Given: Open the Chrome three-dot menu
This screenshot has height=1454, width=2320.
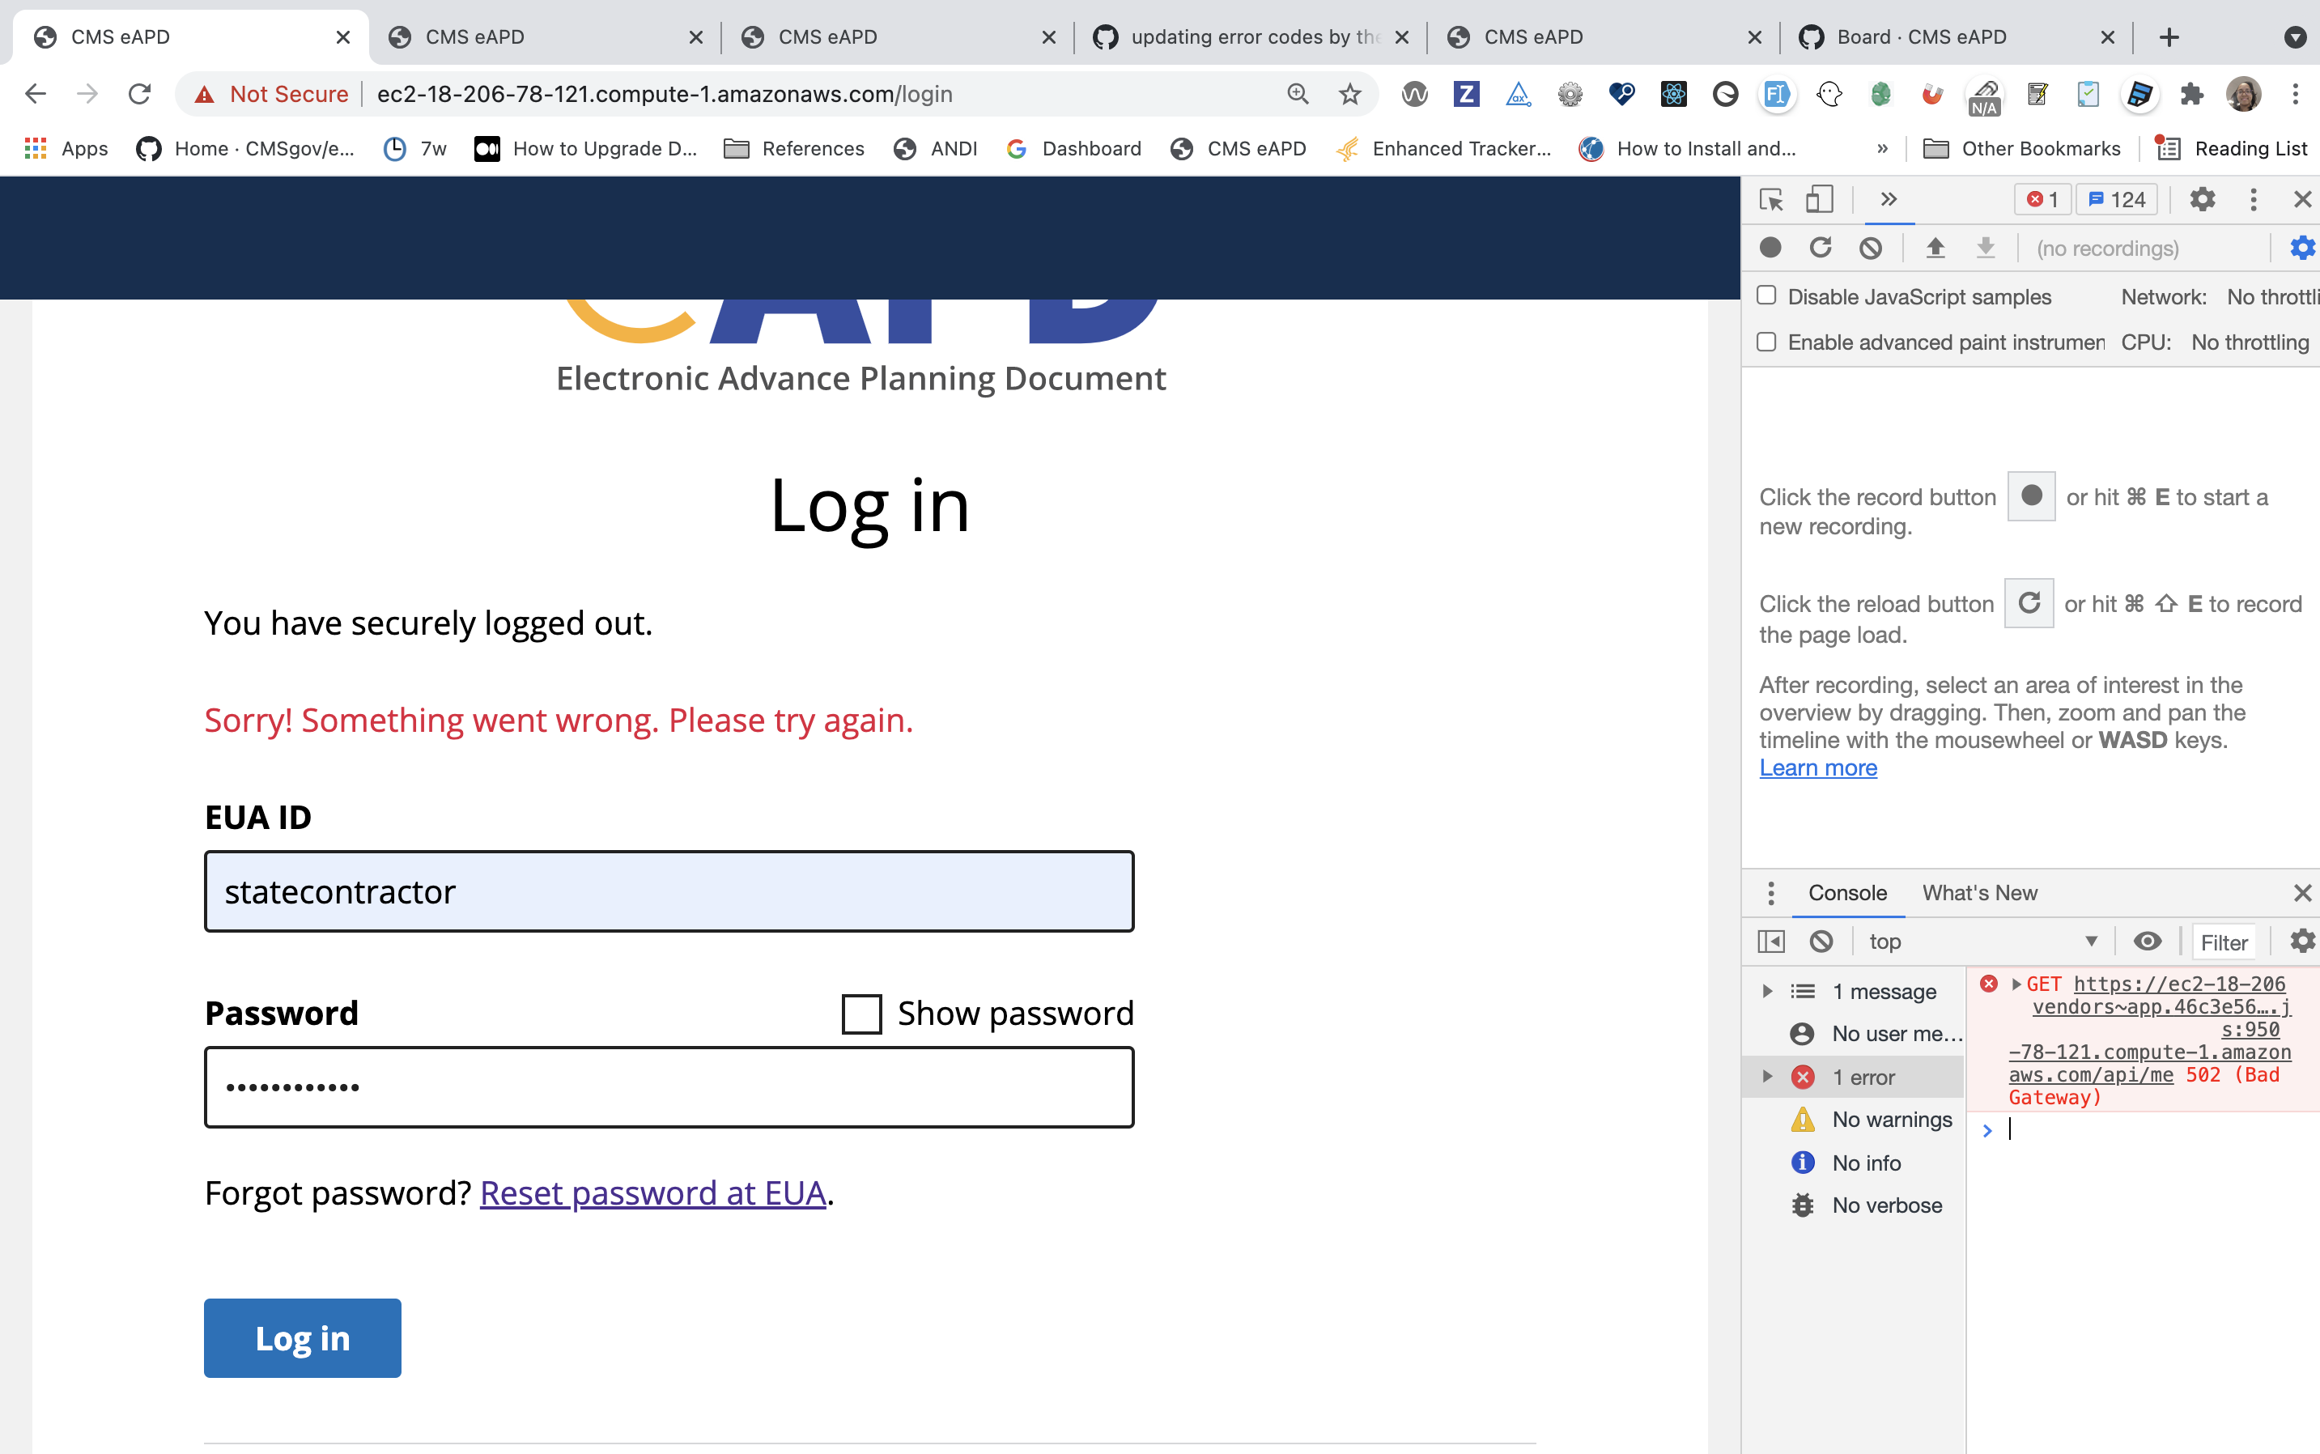Looking at the screenshot, I should [x=2295, y=93].
